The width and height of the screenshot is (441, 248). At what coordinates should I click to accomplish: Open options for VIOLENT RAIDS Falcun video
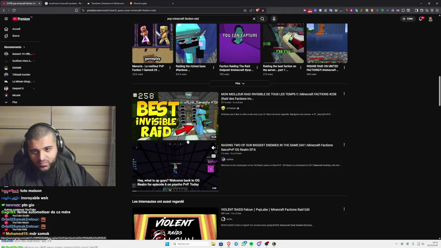344,209
